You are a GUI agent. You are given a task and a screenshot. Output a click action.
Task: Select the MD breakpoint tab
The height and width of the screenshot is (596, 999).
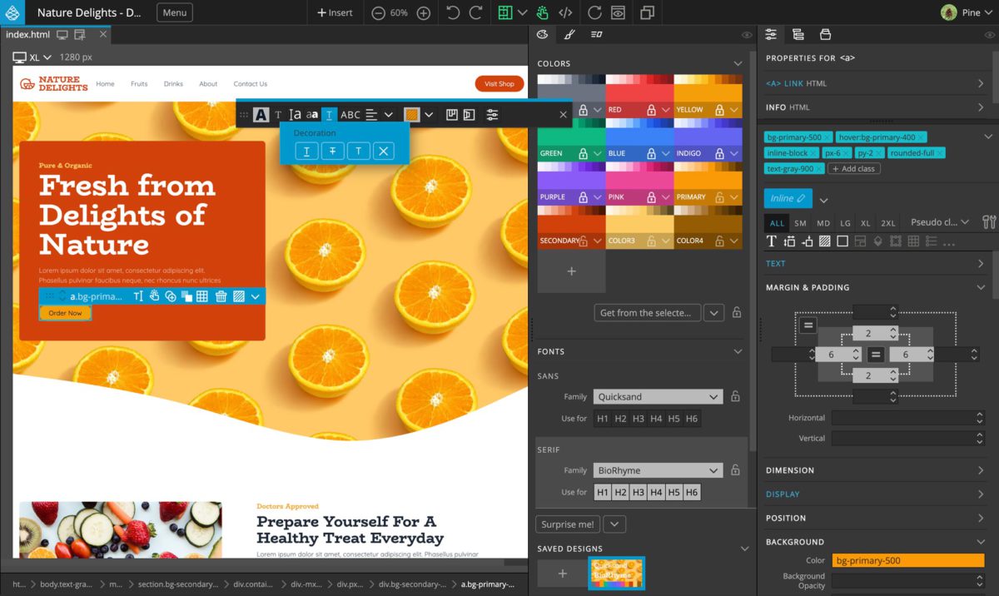823,223
